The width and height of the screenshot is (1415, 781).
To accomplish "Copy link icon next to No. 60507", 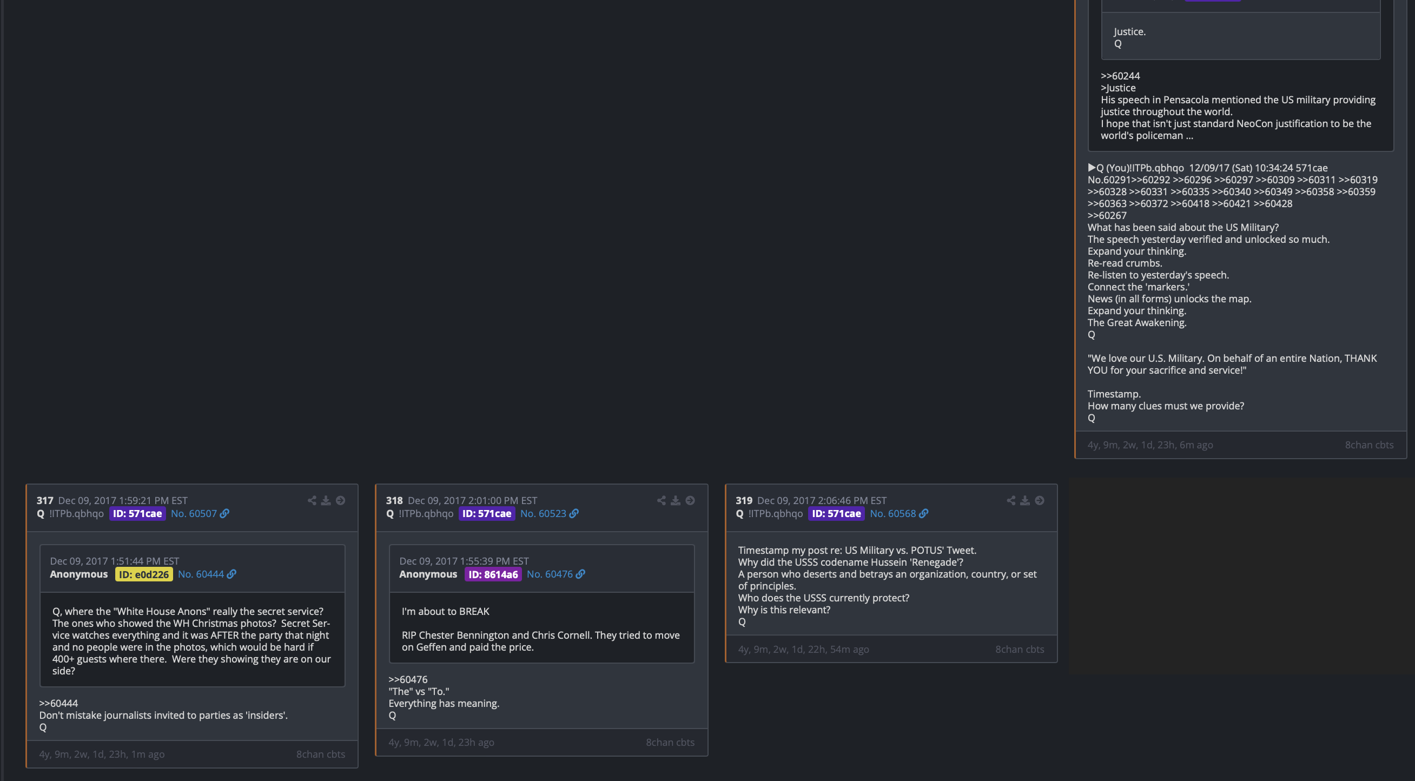I will click(224, 513).
